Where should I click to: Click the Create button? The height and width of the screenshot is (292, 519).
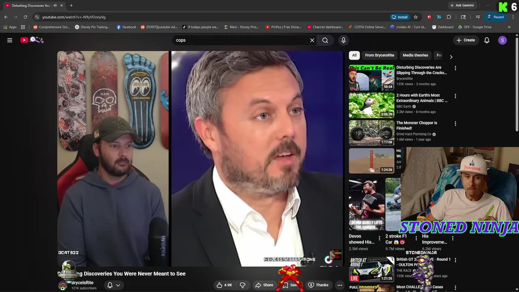[x=465, y=40]
